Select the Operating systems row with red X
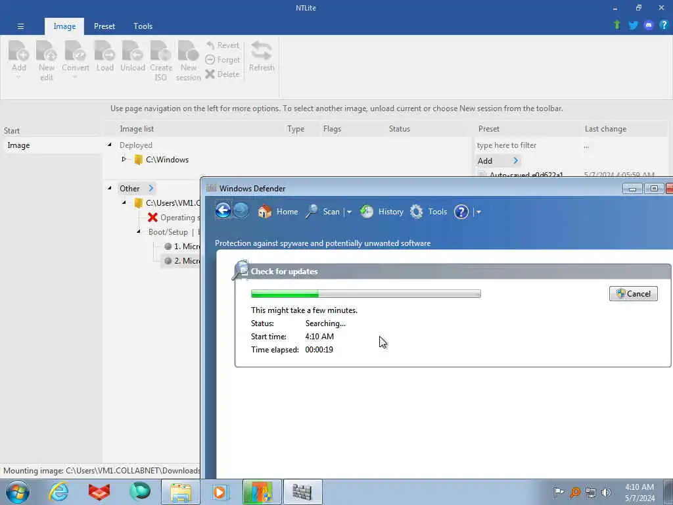The height and width of the screenshot is (505, 673). coord(174,217)
